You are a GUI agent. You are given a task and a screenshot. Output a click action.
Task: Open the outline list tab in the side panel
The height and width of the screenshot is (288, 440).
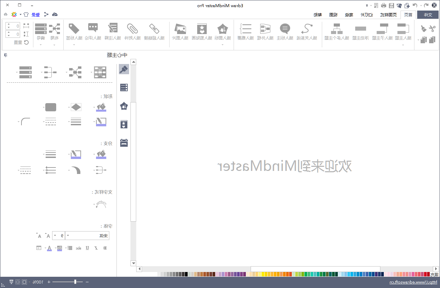coord(124,87)
